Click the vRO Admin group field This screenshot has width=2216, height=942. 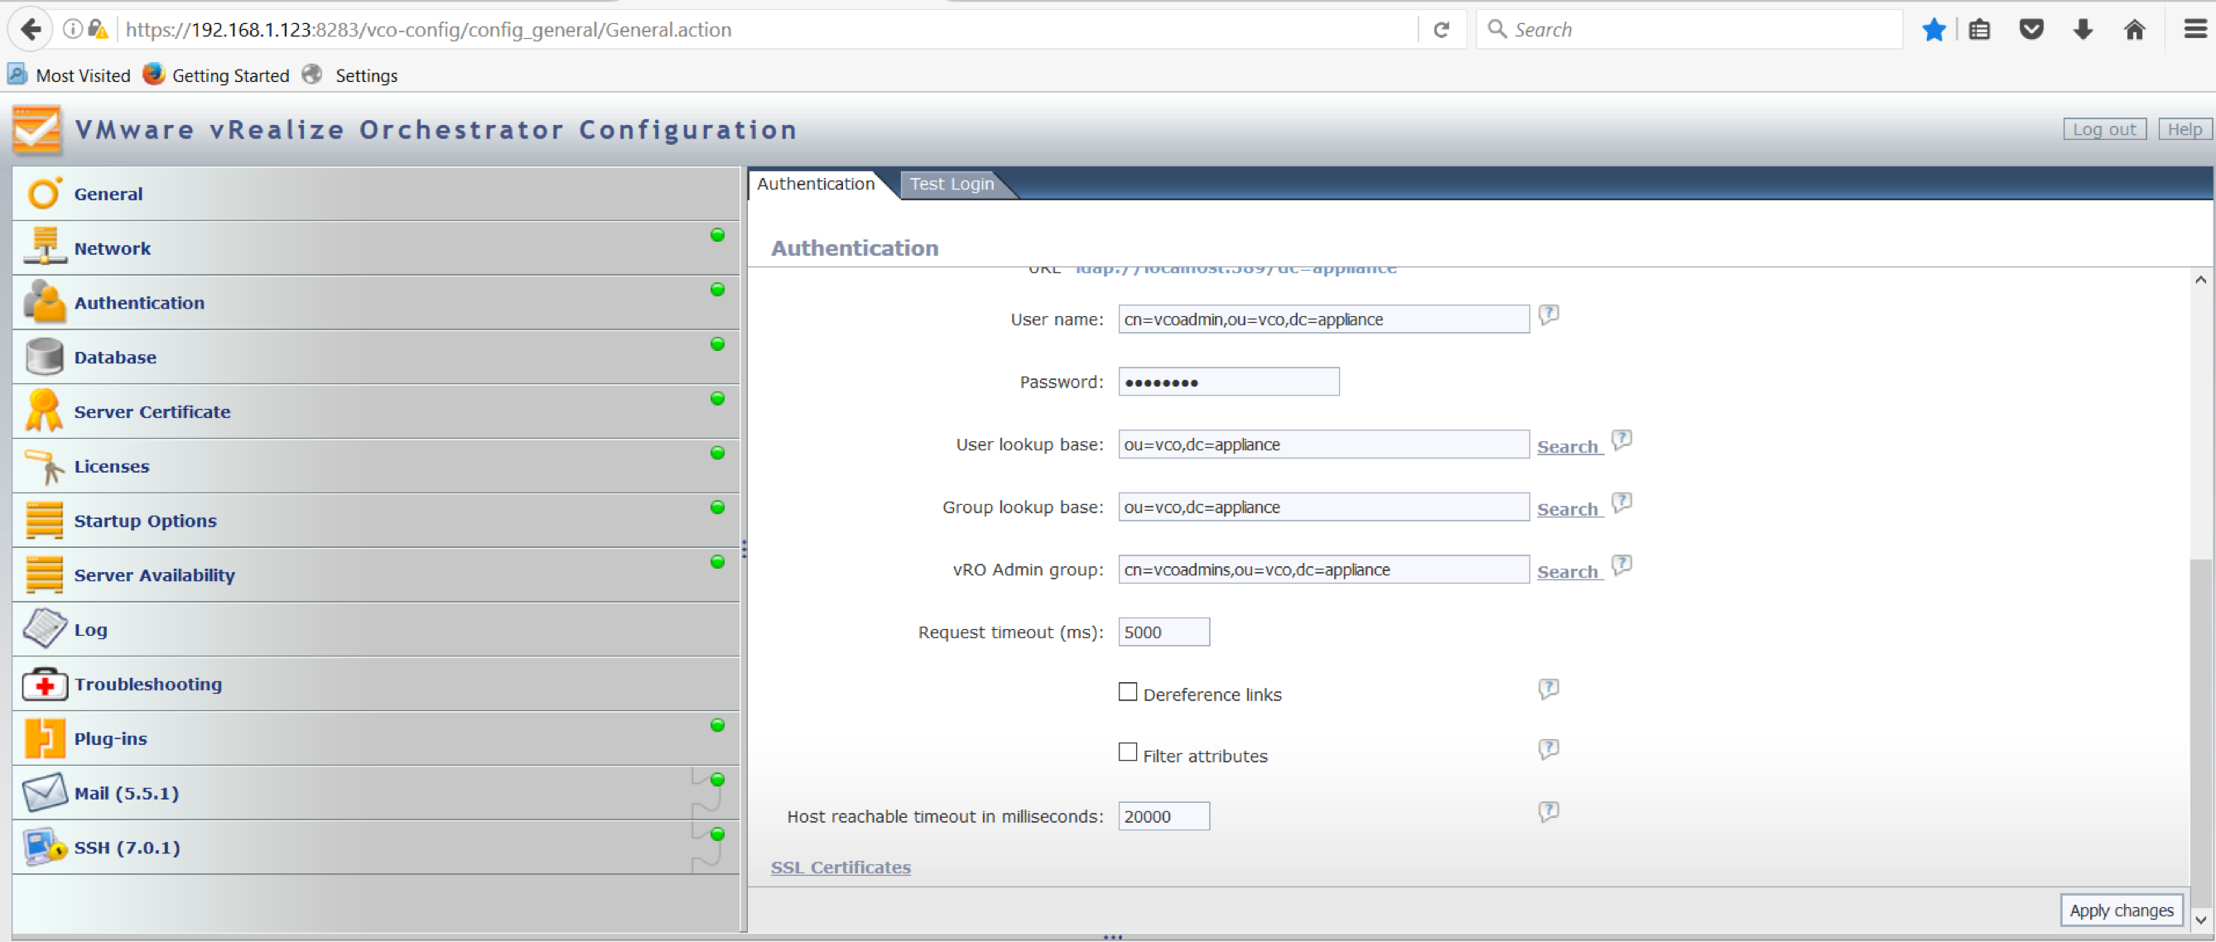click(1323, 570)
